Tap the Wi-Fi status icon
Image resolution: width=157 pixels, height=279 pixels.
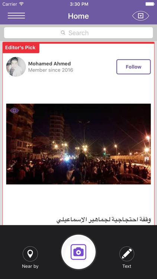pyautogui.click(x=22, y=4)
